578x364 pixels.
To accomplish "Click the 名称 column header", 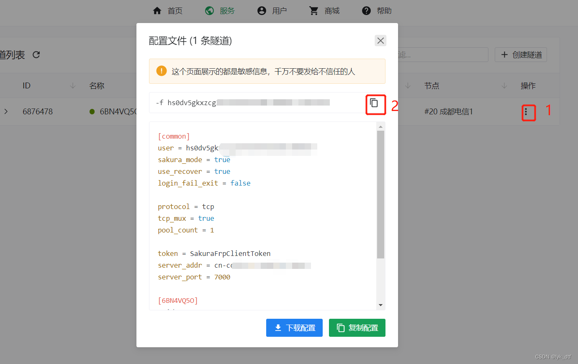I will click(x=97, y=85).
